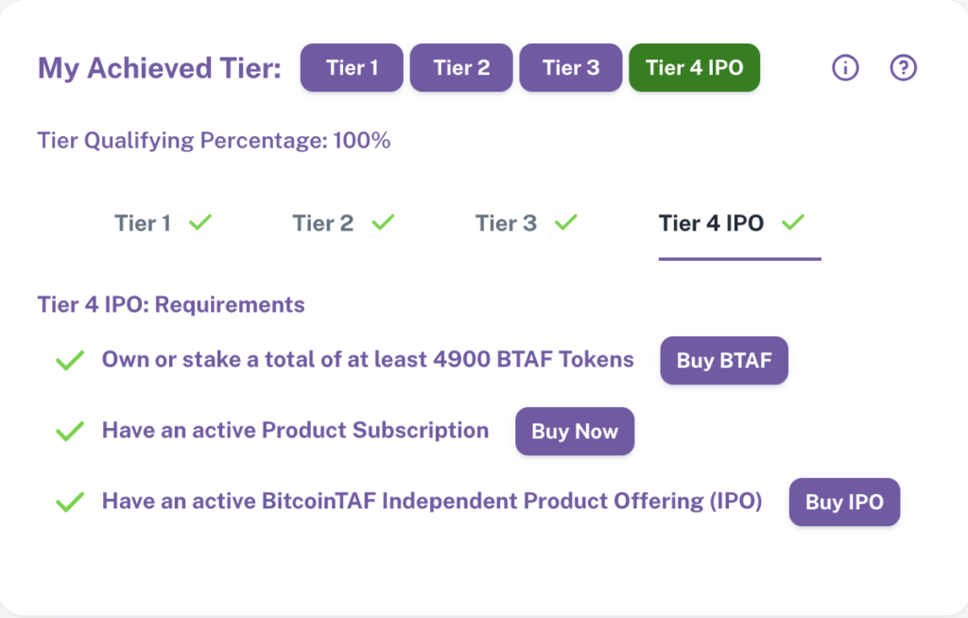The width and height of the screenshot is (968, 618).
Task: Click the purple Tier 2 achieved badge
Action: 461,67
